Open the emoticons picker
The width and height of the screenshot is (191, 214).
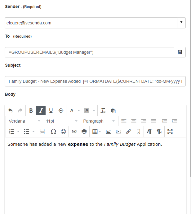(63, 132)
